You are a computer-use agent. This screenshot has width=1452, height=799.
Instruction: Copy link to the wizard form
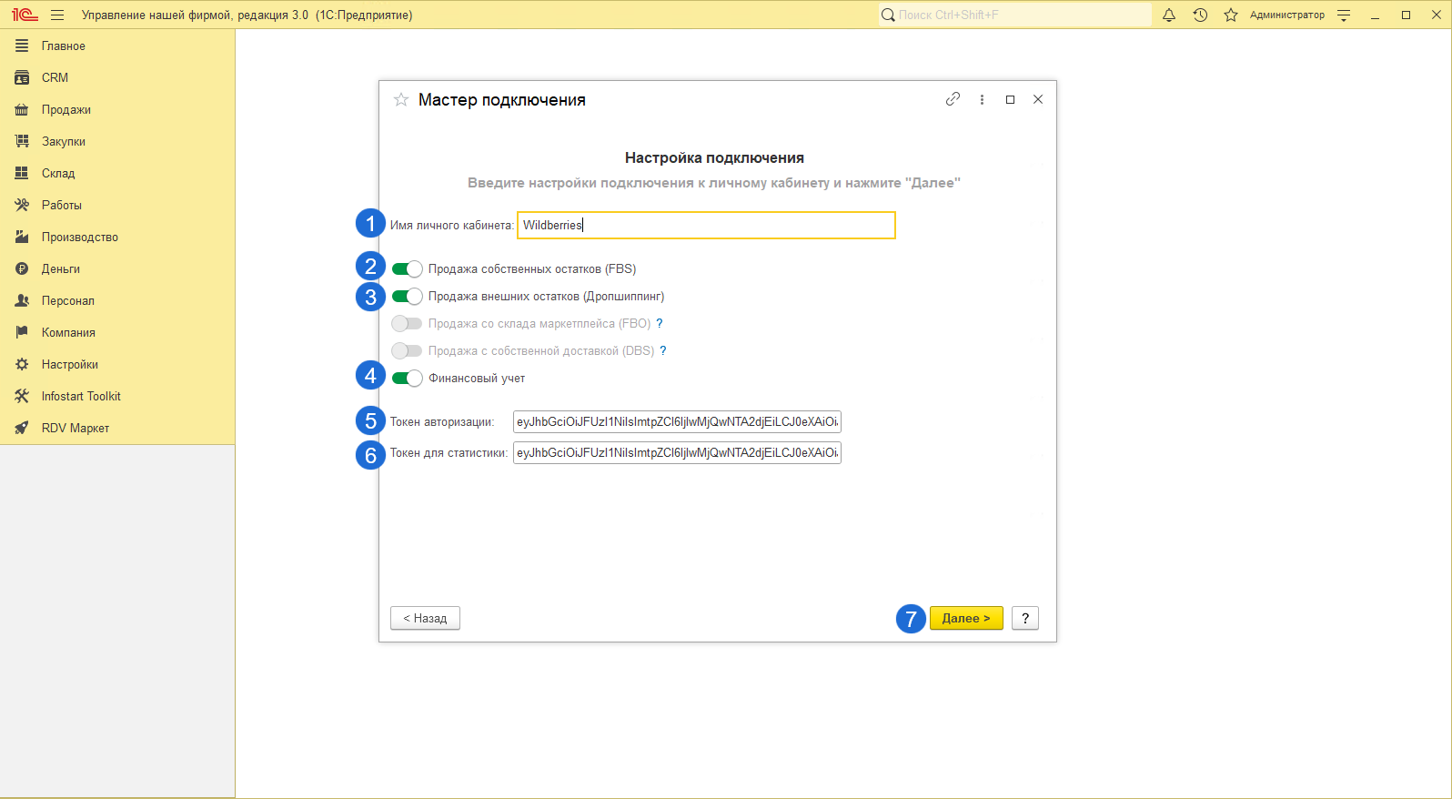tap(953, 99)
